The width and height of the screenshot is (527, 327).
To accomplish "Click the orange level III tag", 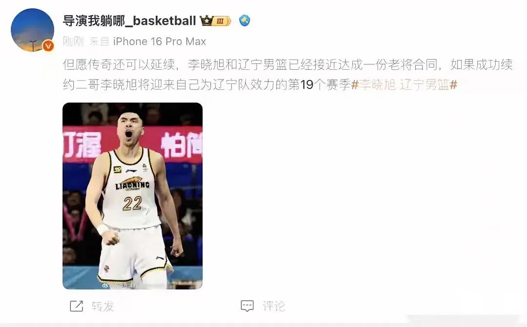I will [221, 21].
